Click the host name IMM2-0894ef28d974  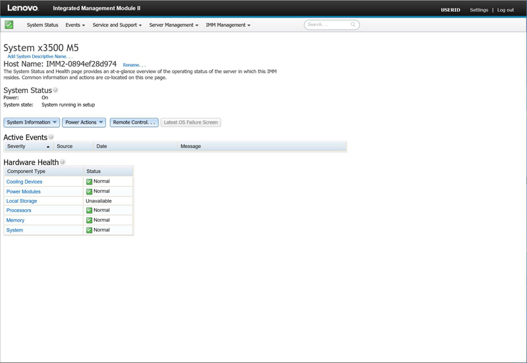81,64
